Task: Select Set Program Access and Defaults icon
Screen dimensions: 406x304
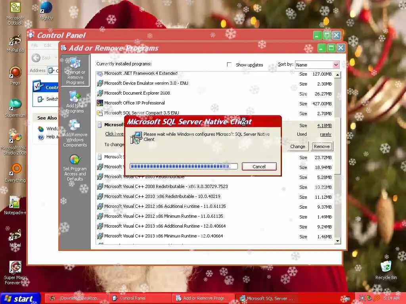Action: click(75, 168)
